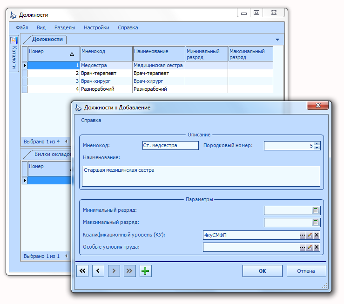Screen dimensions: 344x304
Task: Go to next record button
Action: pos(114,271)
